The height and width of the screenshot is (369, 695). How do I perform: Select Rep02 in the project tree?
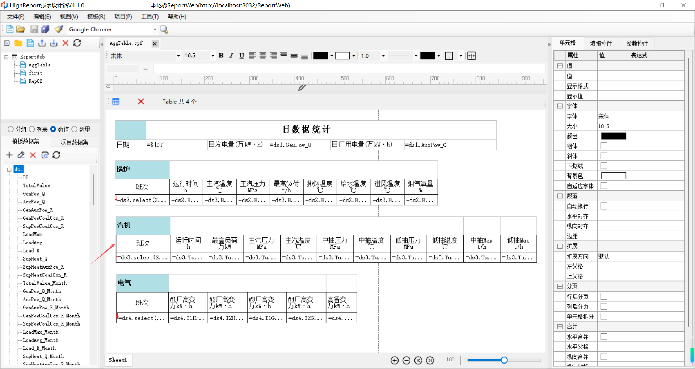35,81
